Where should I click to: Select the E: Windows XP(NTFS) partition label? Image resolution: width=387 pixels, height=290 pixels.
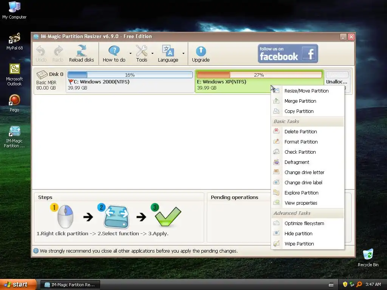221,82
